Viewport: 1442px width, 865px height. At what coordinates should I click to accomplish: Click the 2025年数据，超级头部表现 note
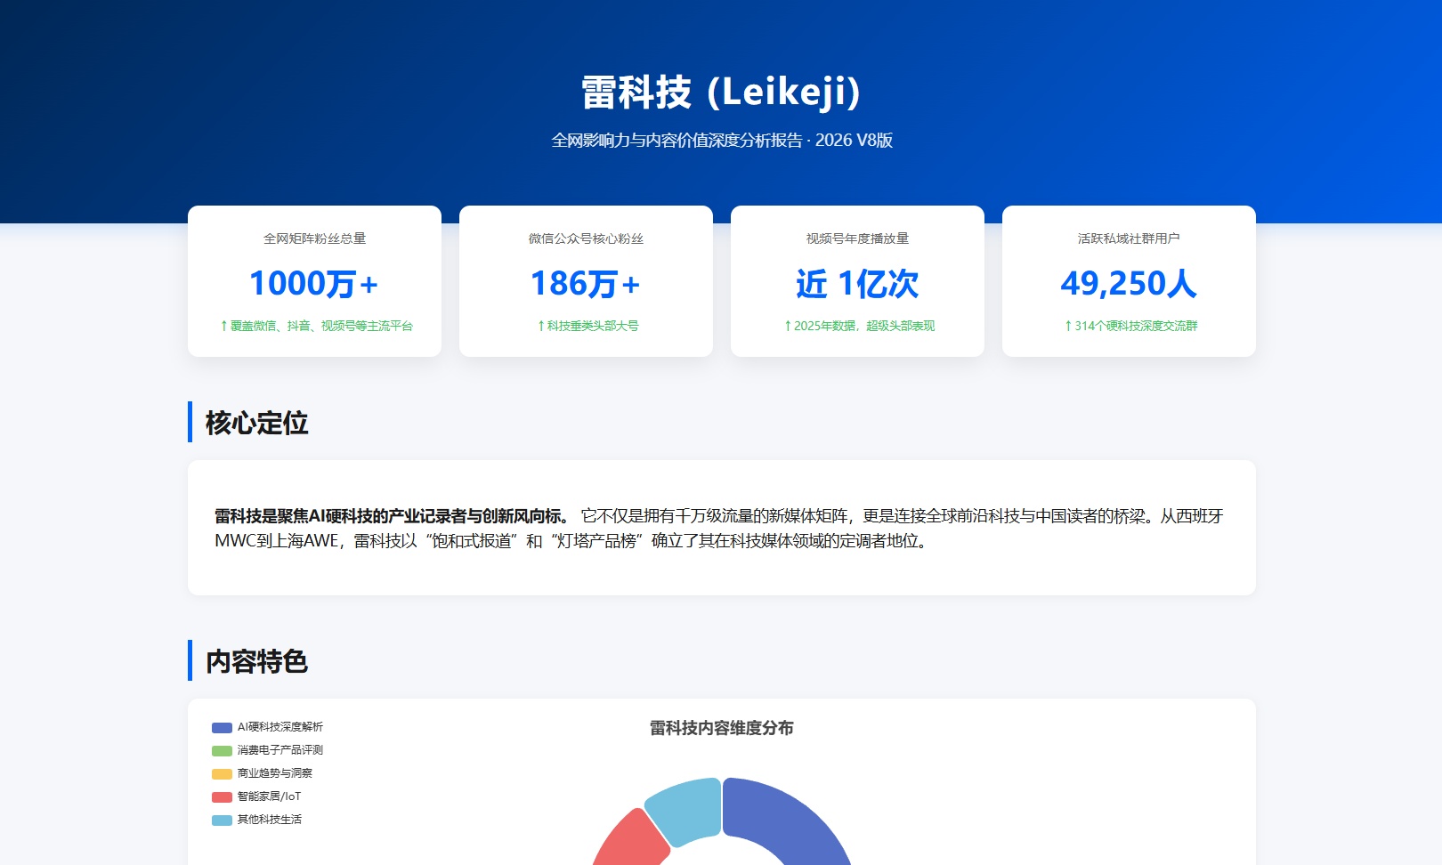coord(859,326)
